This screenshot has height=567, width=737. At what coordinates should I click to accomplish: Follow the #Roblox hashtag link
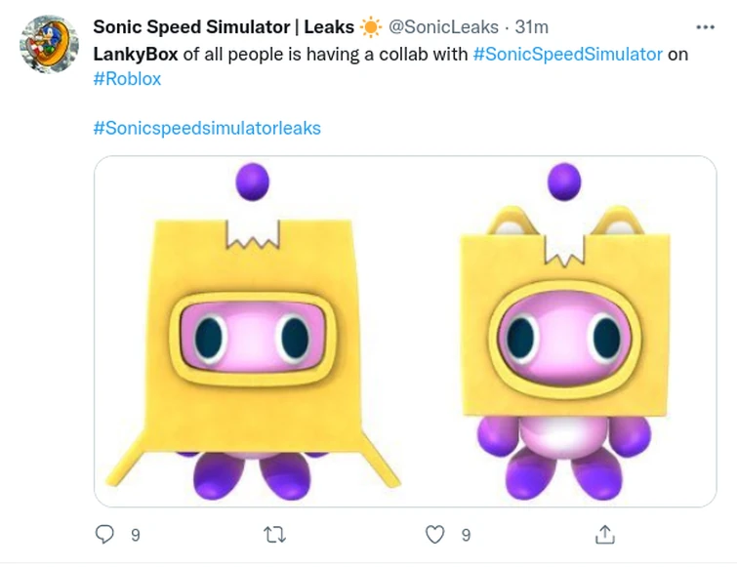[x=127, y=79]
